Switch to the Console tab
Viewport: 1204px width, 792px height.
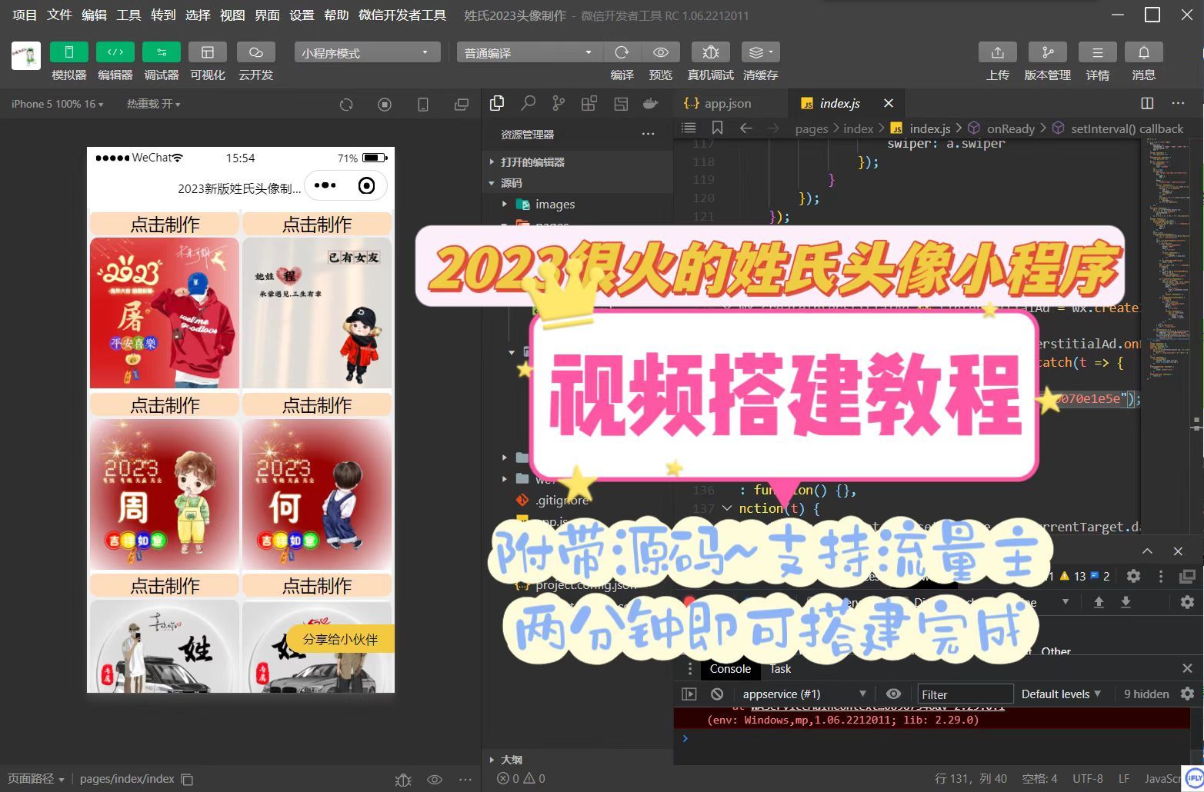pyautogui.click(x=730, y=668)
